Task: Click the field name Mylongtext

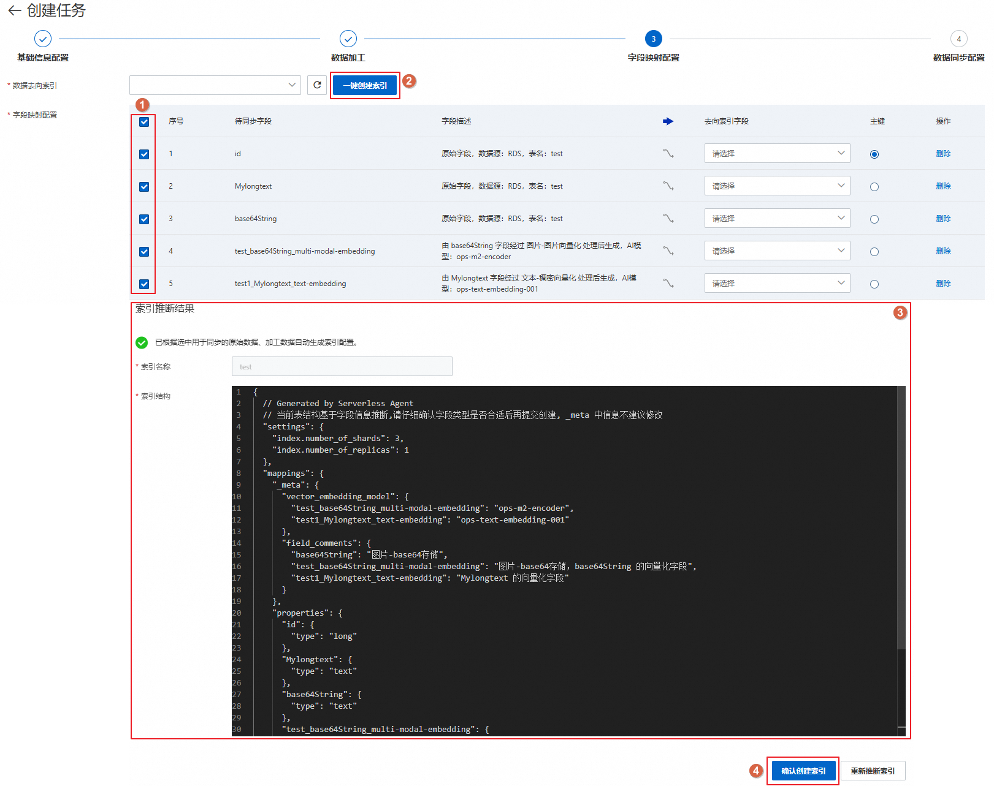Action: pos(253,186)
